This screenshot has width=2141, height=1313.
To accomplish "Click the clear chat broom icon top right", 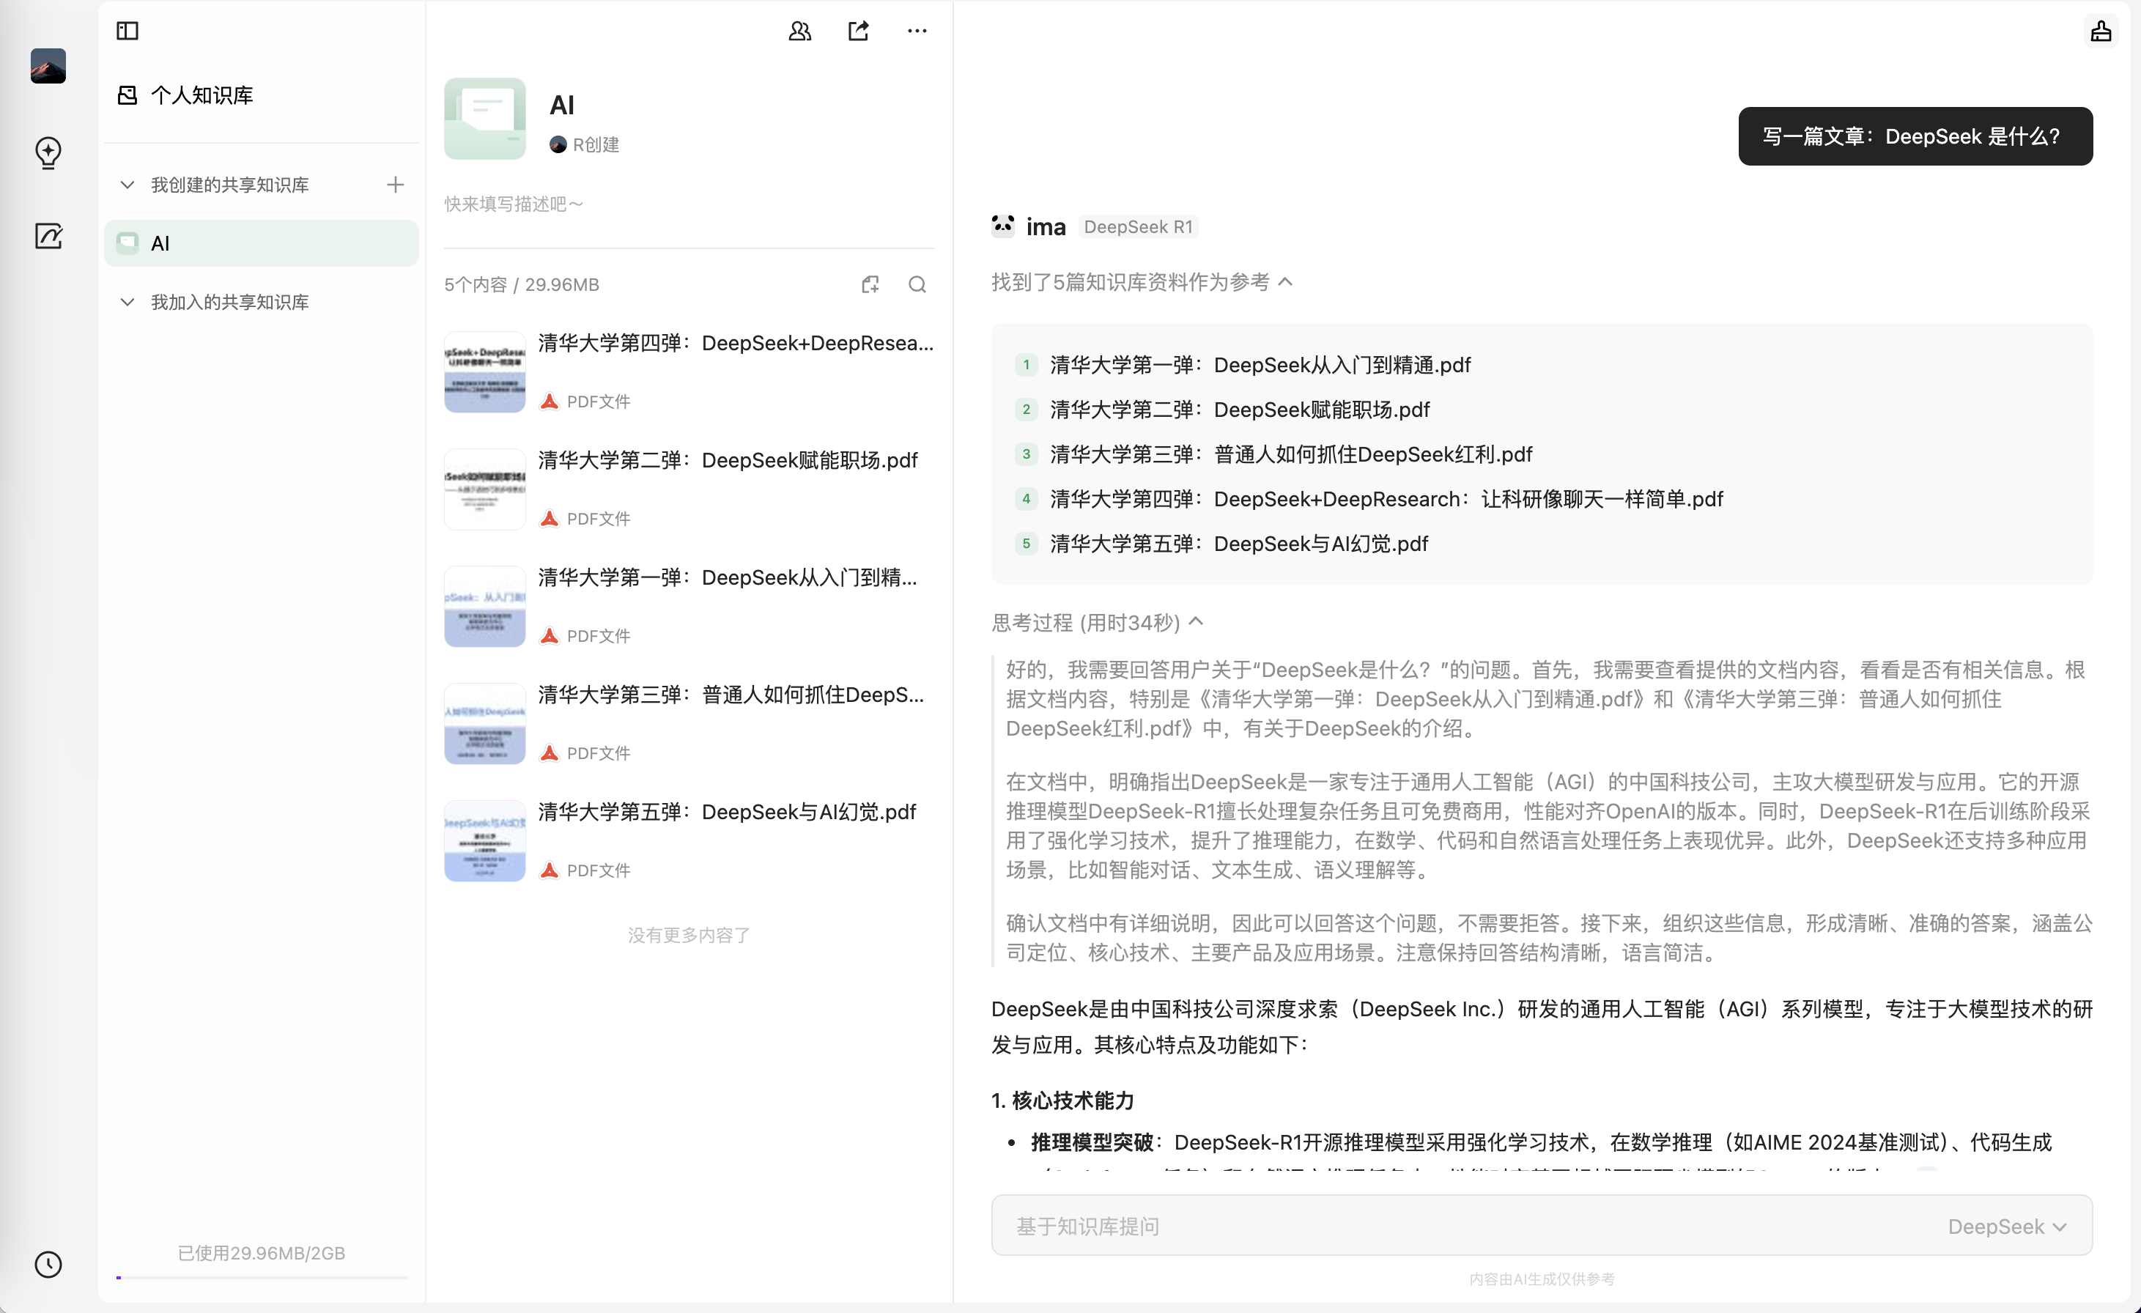I will click(2100, 32).
